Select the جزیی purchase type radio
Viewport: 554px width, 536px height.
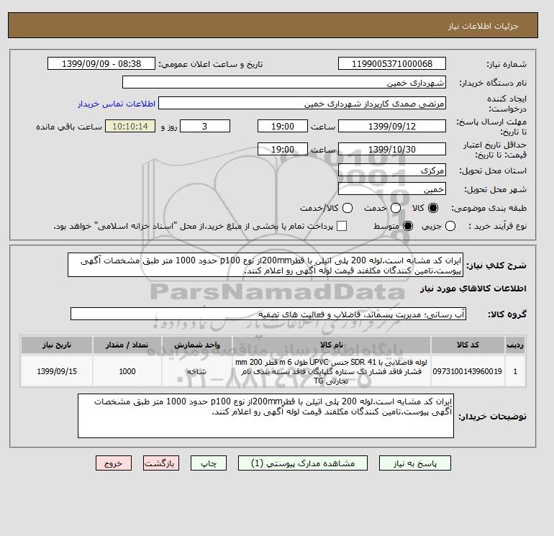point(450,226)
